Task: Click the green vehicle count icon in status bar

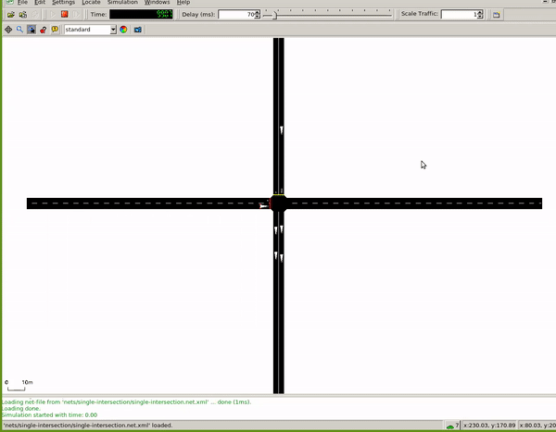Action: coord(450,426)
